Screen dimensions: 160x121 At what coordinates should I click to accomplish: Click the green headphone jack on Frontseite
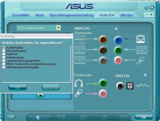(x=103, y=83)
